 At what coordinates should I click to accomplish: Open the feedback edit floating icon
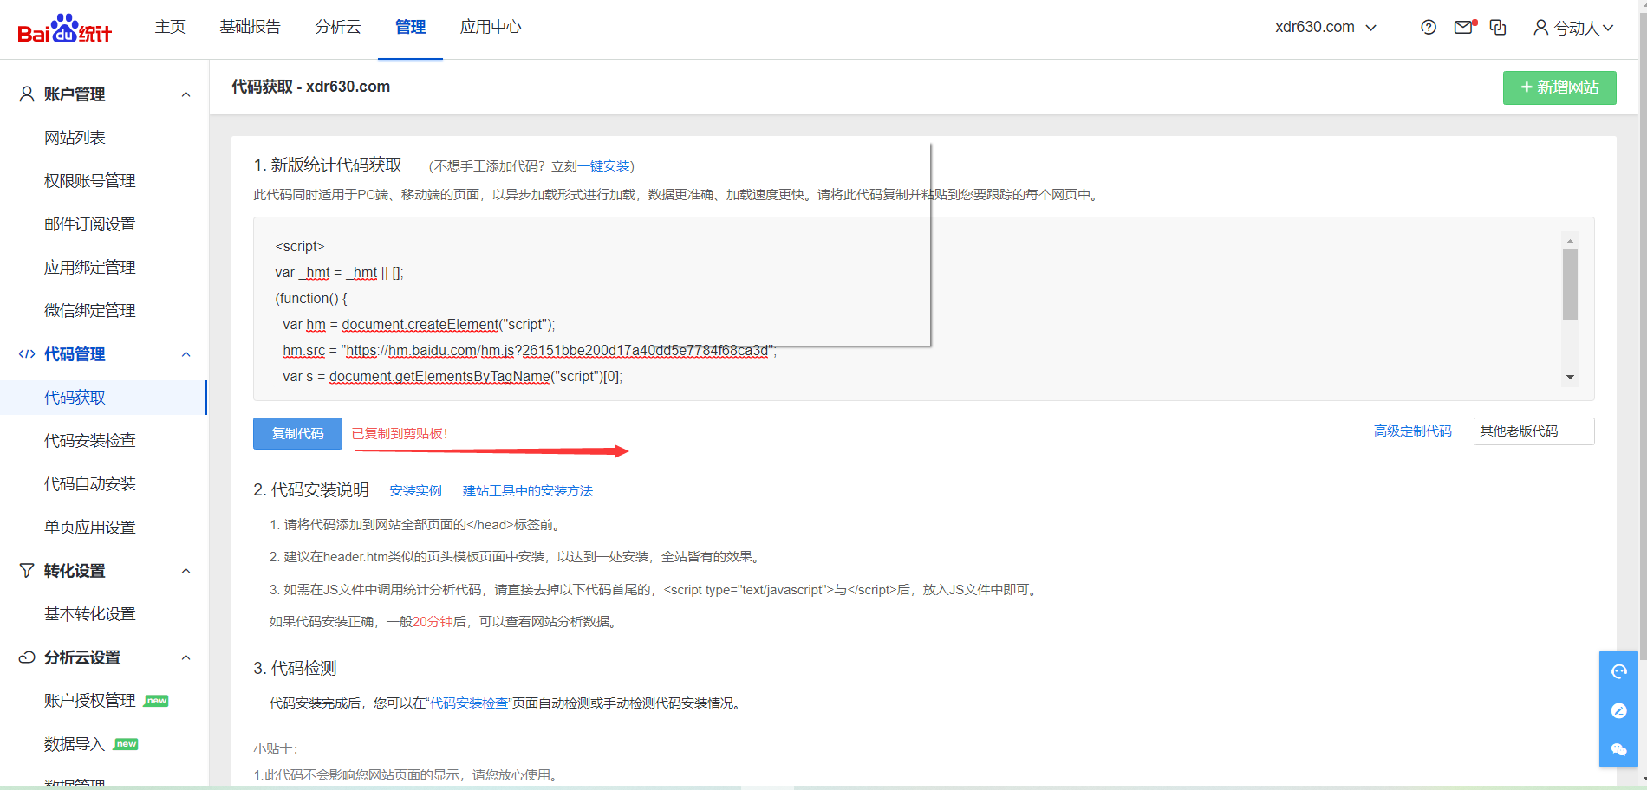(x=1618, y=710)
